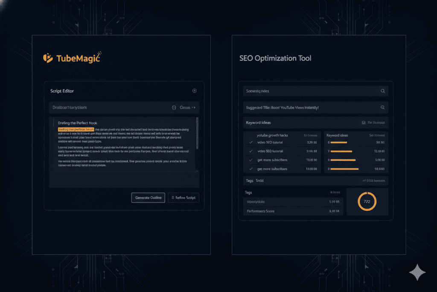The height and width of the screenshot is (292, 437).
Task: Open the Onsen dropdown in Script Editor
Action: tap(188, 107)
